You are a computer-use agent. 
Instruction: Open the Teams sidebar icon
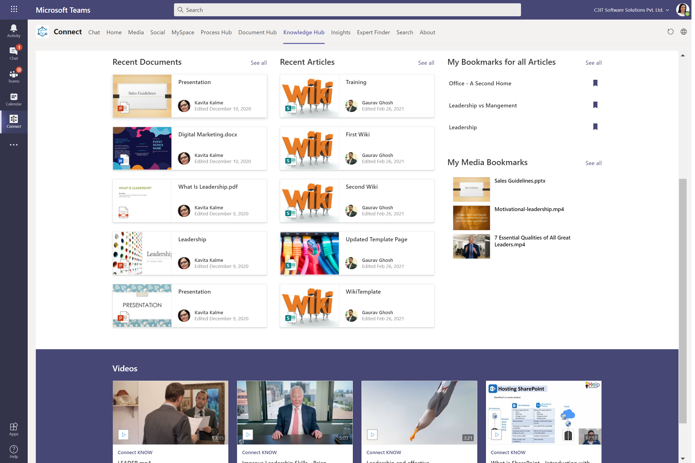point(13,76)
